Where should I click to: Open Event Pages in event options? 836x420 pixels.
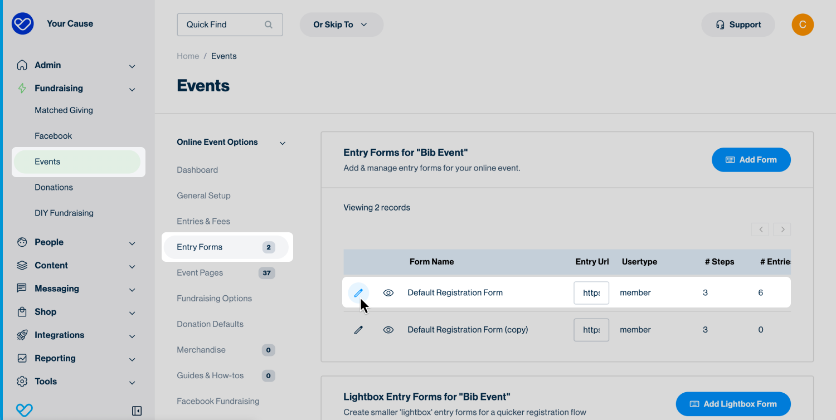point(200,273)
